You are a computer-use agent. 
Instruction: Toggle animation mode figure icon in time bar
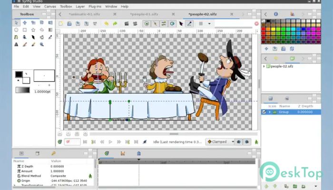(256, 142)
